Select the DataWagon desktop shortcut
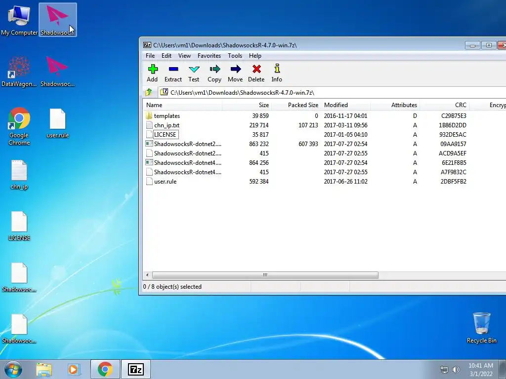Image resolution: width=506 pixels, height=379 pixels. (x=19, y=71)
